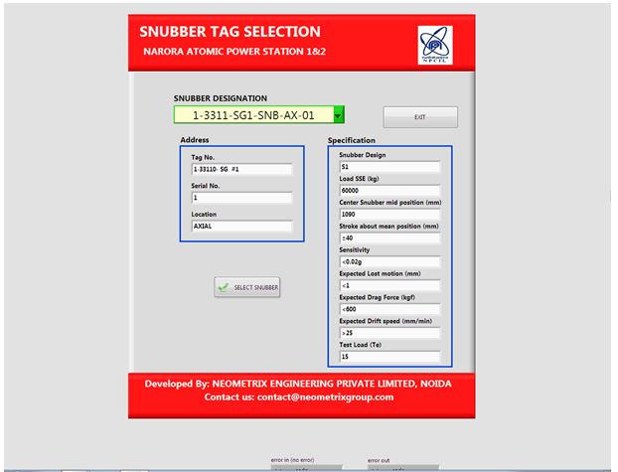The image size is (618, 472).
Task: Click the green checkmark on Select Snubber
Action: pos(225,287)
